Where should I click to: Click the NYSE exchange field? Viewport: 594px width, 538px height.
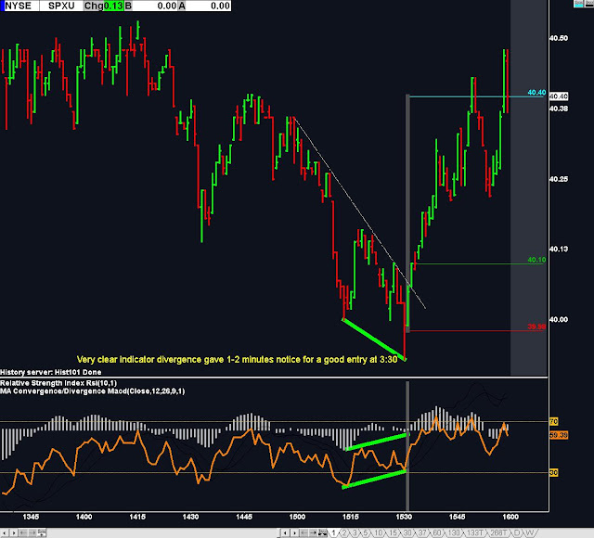coord(20,6)
